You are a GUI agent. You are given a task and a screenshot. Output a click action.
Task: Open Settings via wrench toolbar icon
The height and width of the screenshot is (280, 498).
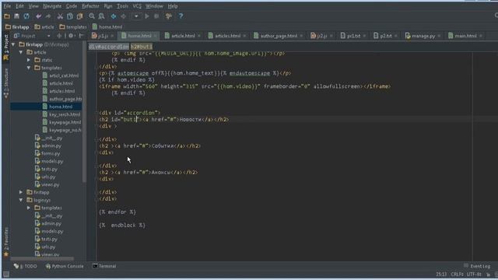tap(169, 16)
